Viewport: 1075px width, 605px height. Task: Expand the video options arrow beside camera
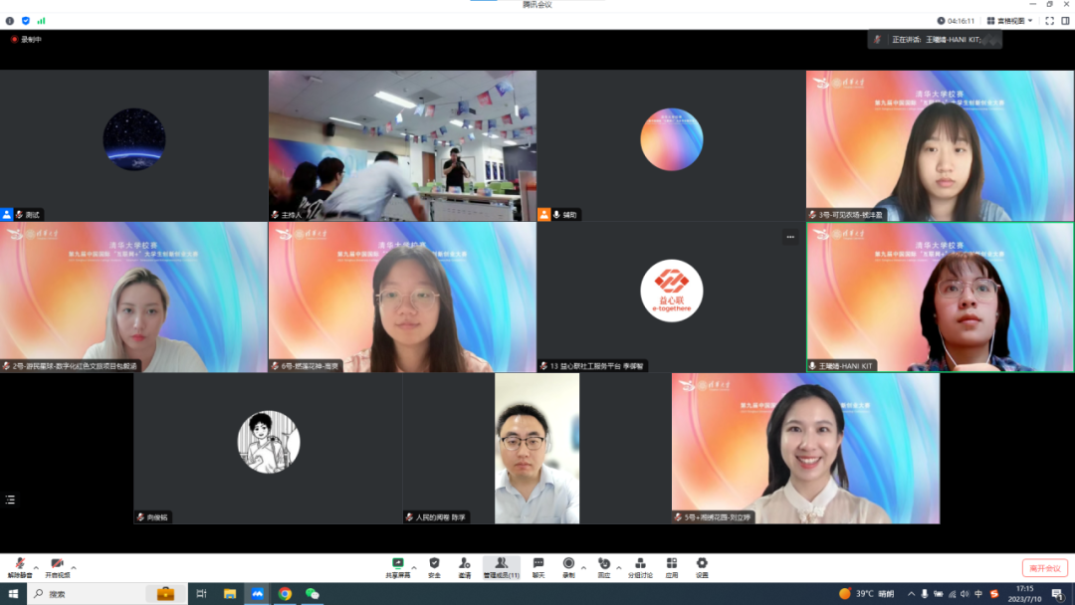click(x=74, y=567)
